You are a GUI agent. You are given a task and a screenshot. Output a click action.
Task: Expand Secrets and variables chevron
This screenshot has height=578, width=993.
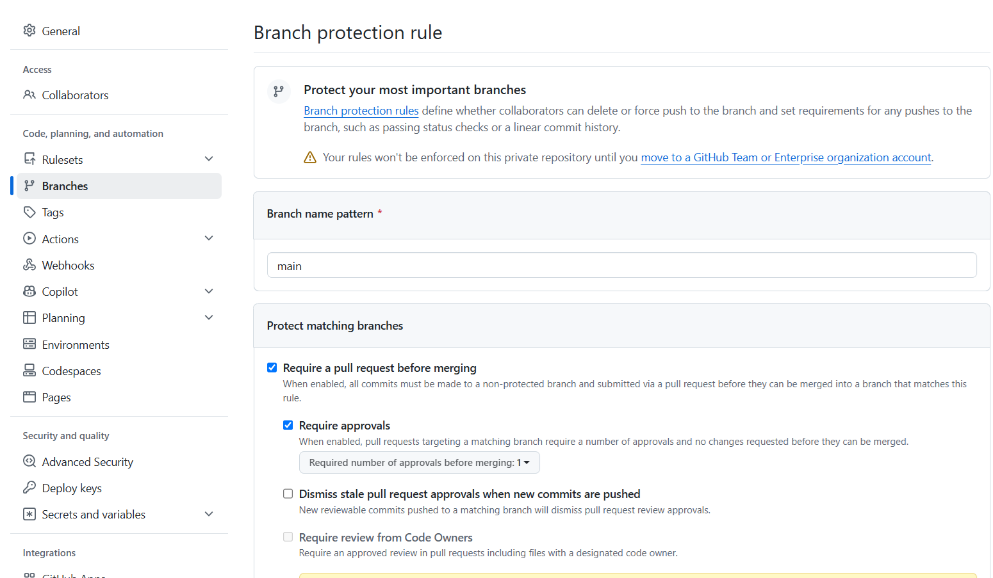pyautogui.click(x=209, y=514)
